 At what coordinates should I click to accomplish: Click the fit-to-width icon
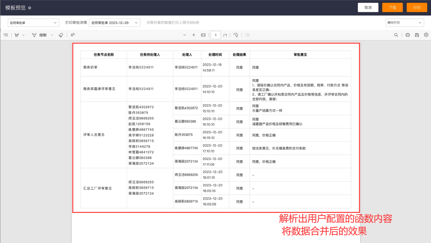tap(203, 35)
